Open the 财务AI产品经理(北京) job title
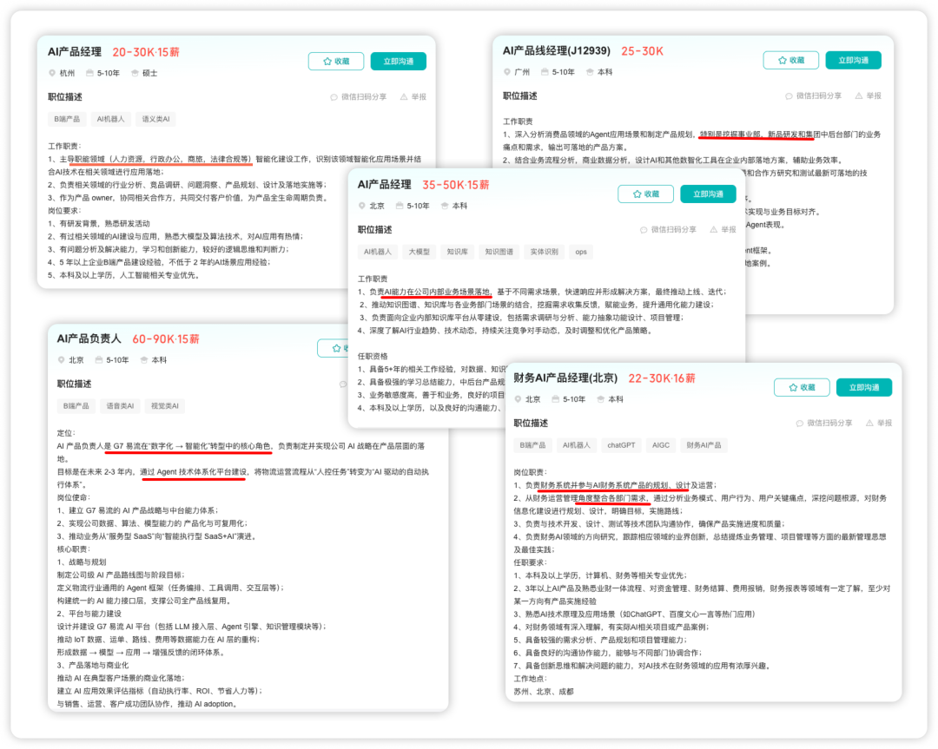This screenshot has width=938, height=749. [x=565, y=378]
